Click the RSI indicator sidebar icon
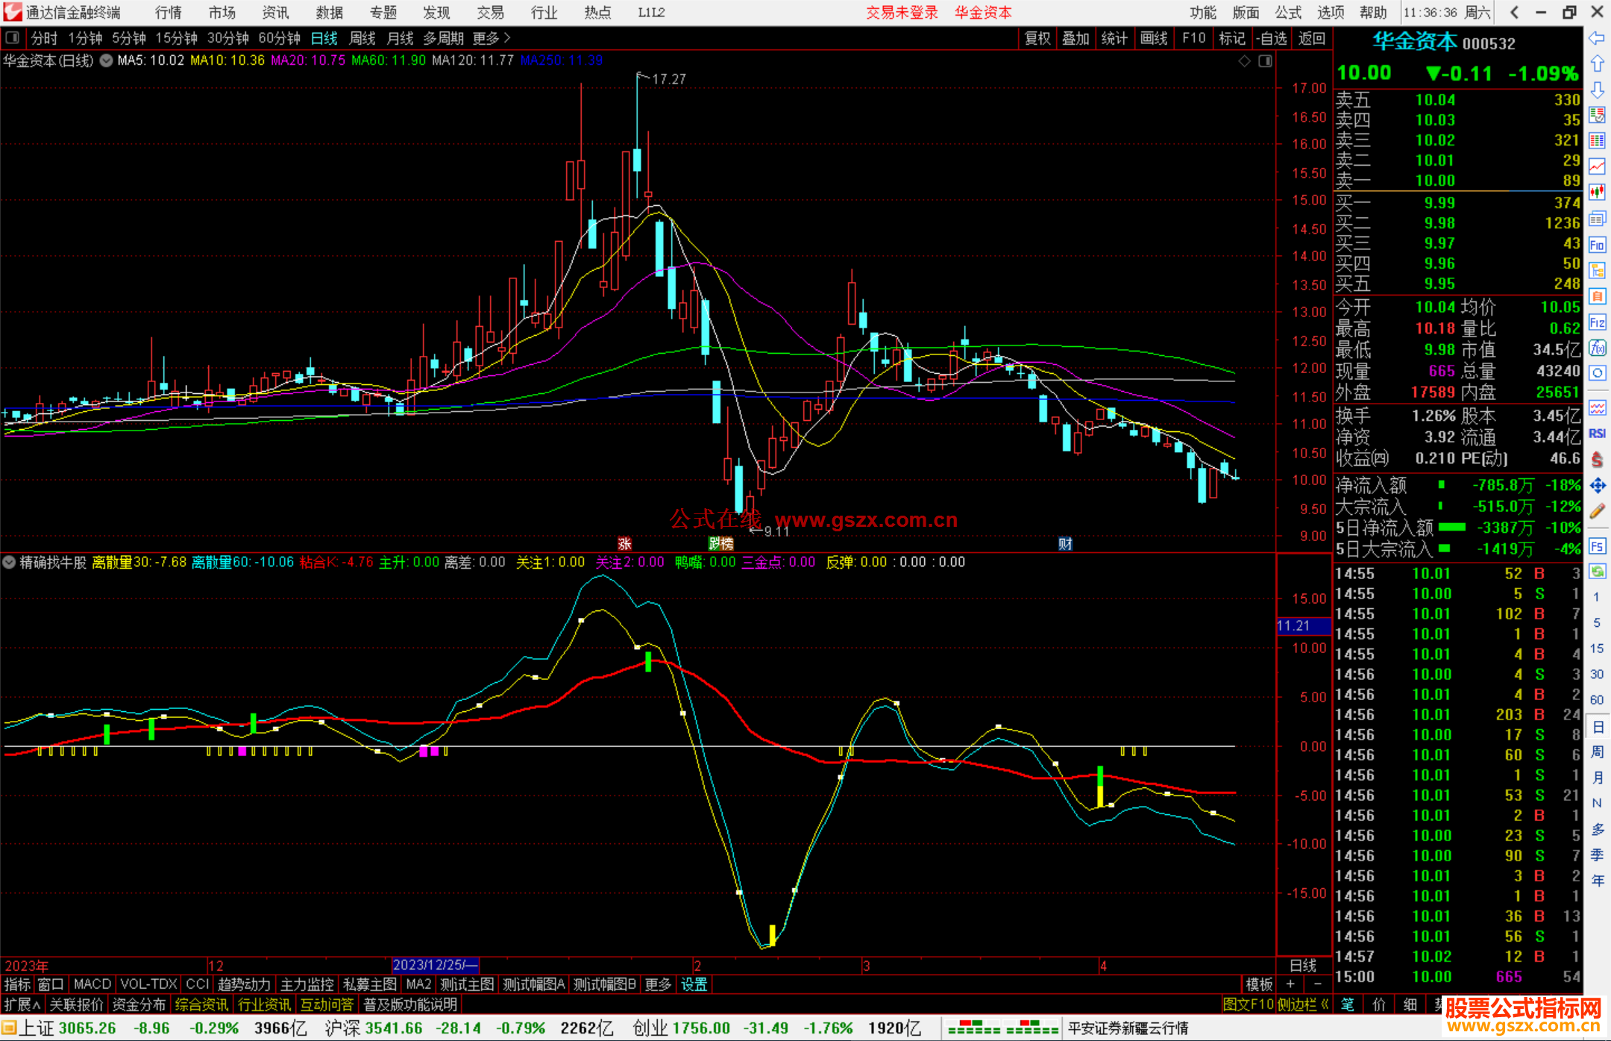1611x1041 pixels. [1597, 434]
